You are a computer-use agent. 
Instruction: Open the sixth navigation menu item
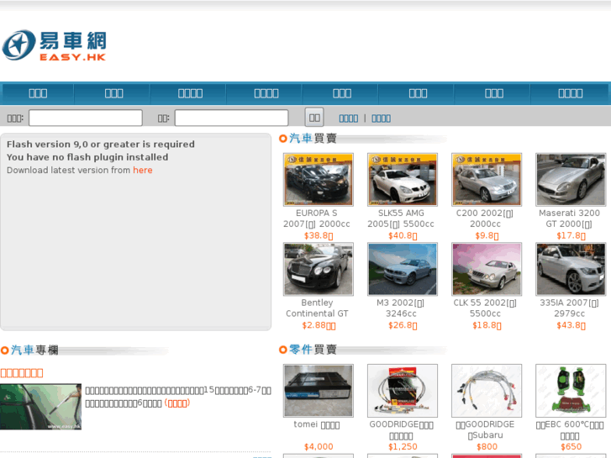coord(418,93)
